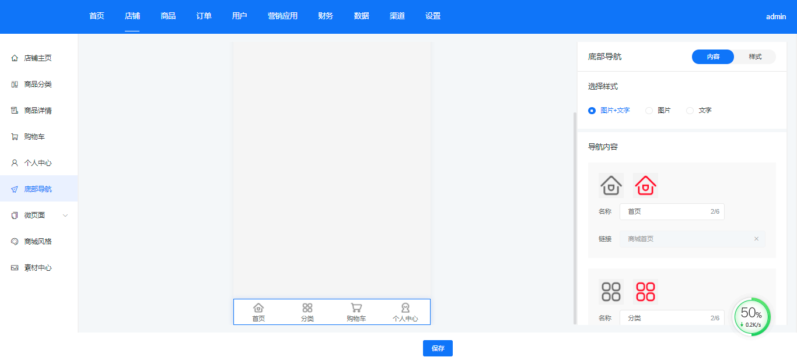Click the red selected home icon thumbnail
The width and height of the screenshot is (797, 364).
645,186
